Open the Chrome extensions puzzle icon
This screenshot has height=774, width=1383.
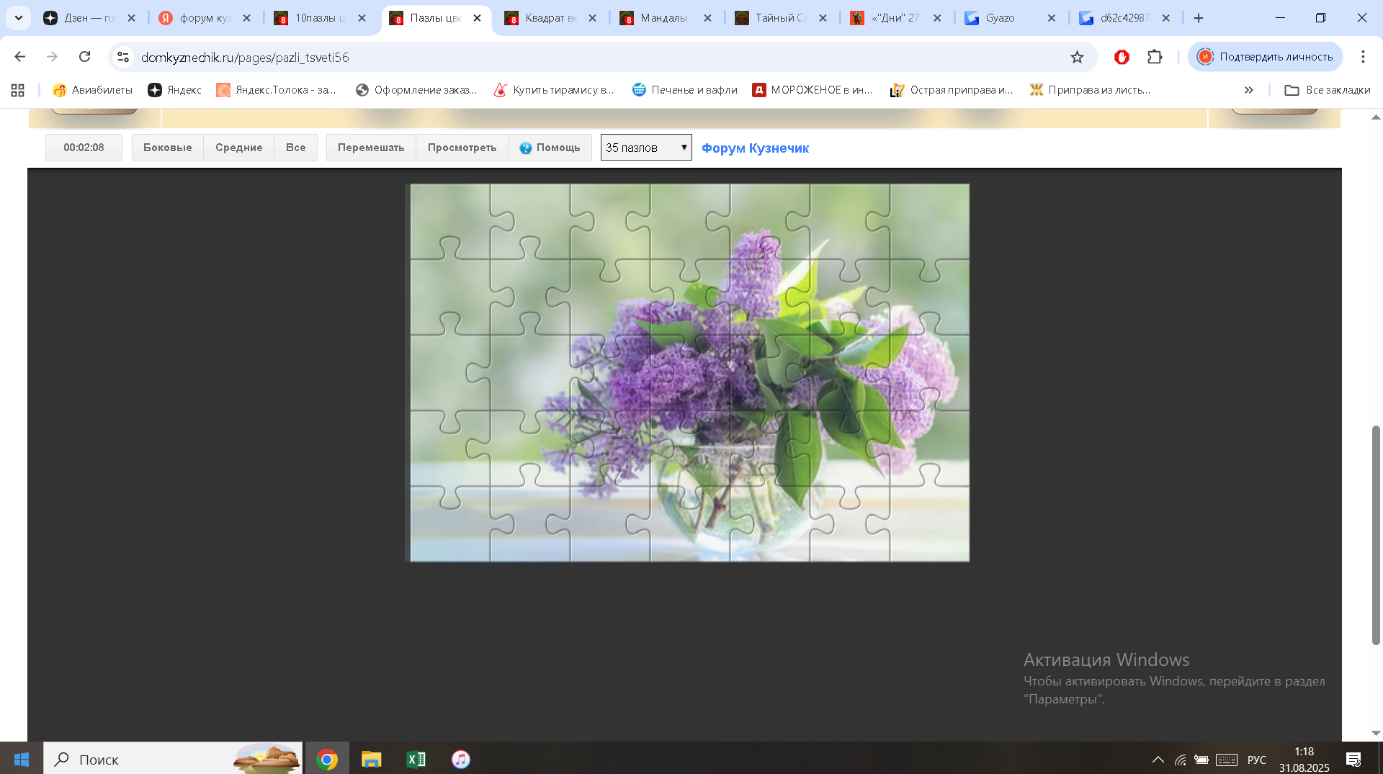click(1155, 57)
